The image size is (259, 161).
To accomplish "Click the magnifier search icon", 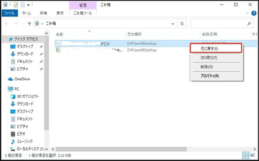I will (x=249, y=24).
